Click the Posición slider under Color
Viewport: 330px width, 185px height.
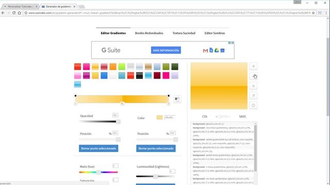(157, 139)
